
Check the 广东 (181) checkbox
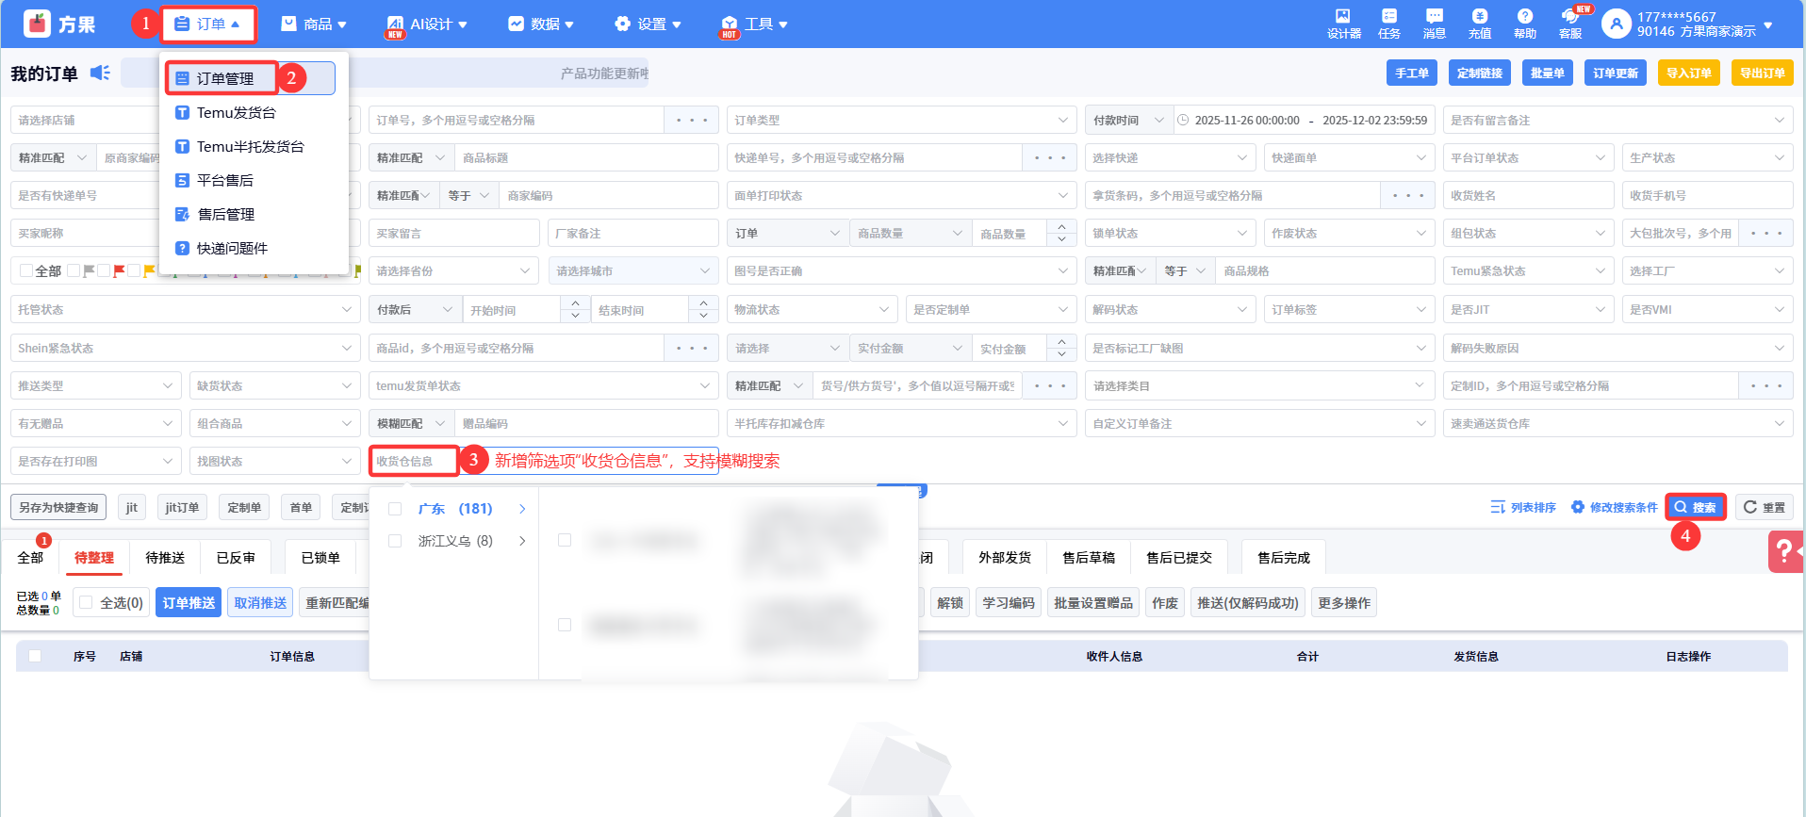pyautogui.click(x=395, y=509)
